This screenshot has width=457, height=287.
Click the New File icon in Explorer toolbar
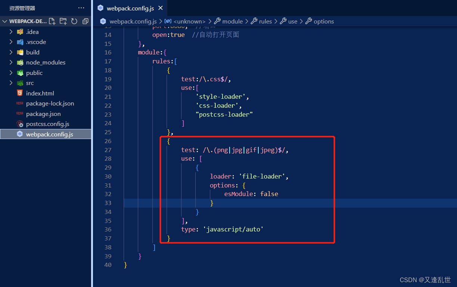coord(52,21)
